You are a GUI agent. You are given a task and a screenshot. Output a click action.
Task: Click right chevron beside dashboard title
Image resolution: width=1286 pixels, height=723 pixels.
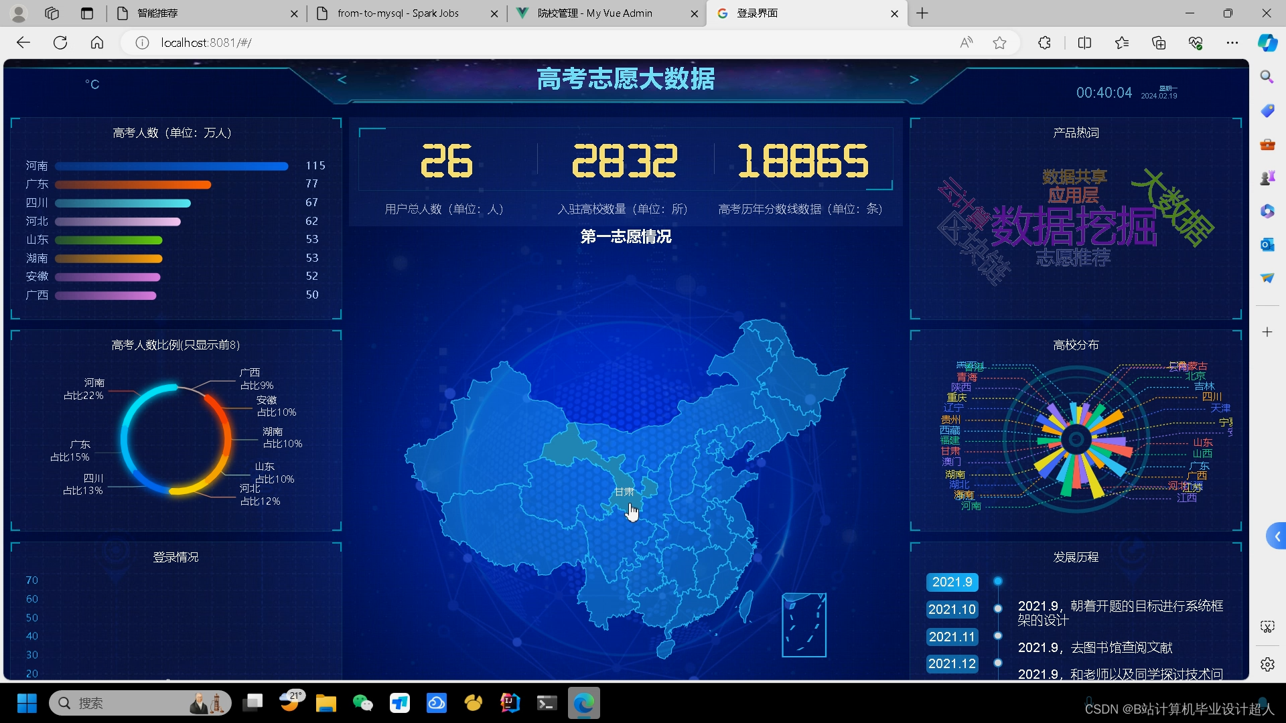[x=914, y=80]
